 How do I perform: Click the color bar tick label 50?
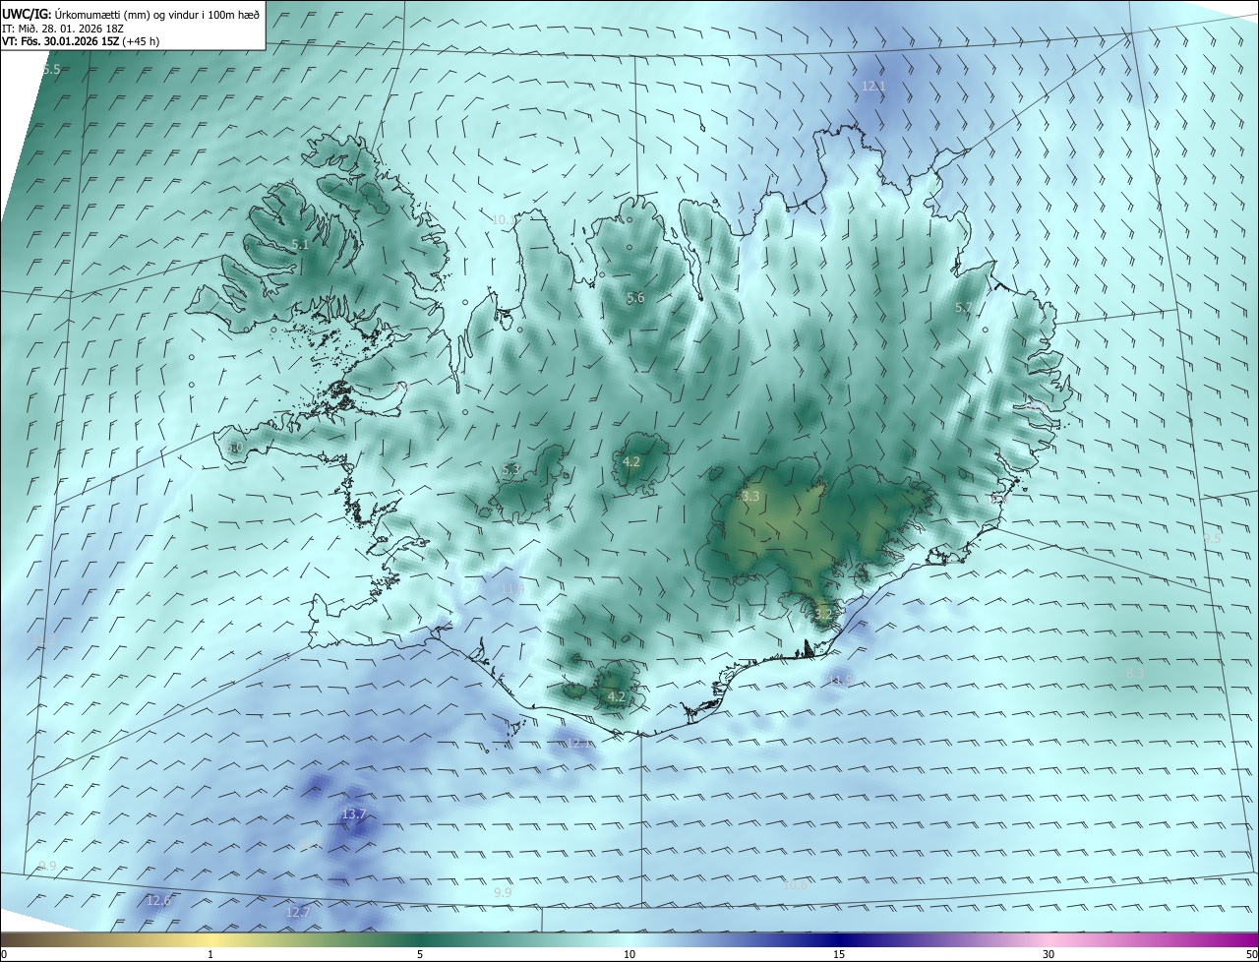(x=1251, y=954)
